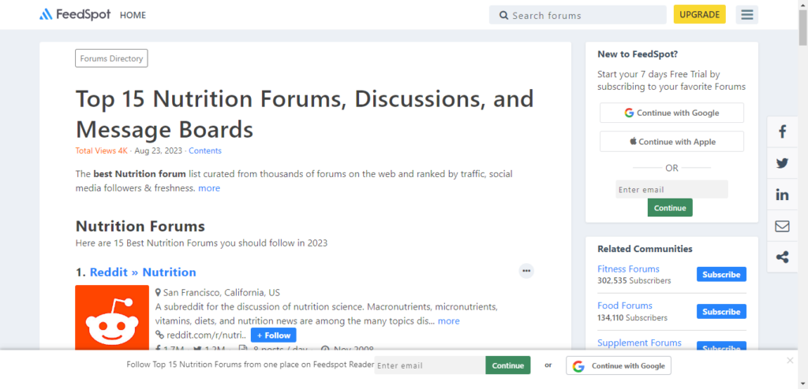808x389 pixels.
Task: Open the Forums Directory button
Action: click(111, 58)
